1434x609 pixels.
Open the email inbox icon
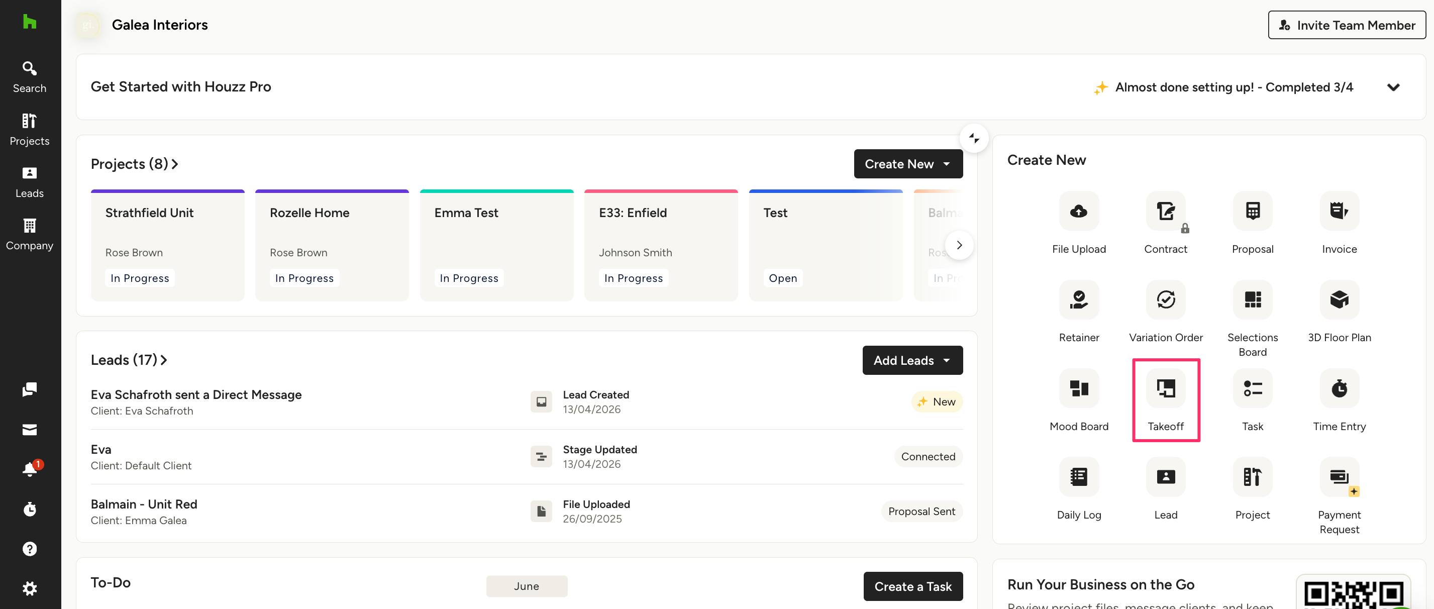point(30,429)
